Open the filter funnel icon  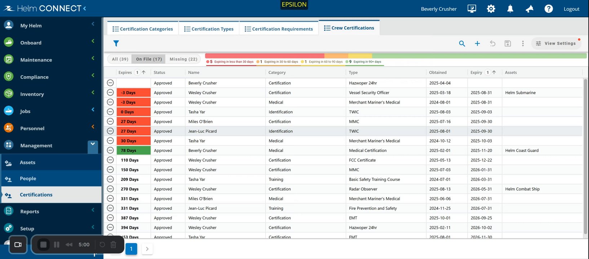(116, 44)
